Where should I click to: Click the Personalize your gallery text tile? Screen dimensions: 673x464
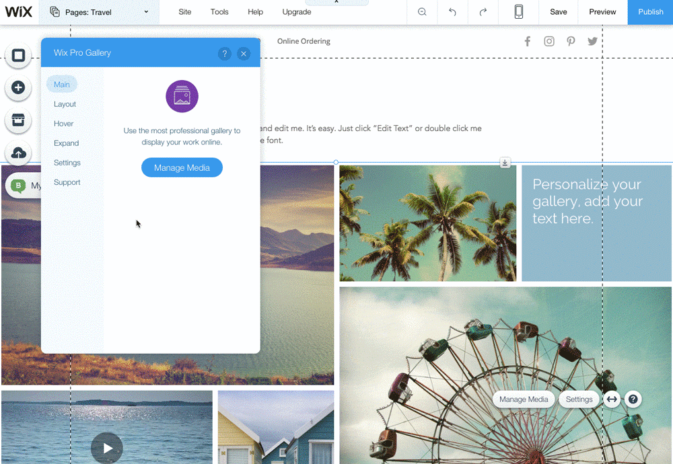click(596, 223)
